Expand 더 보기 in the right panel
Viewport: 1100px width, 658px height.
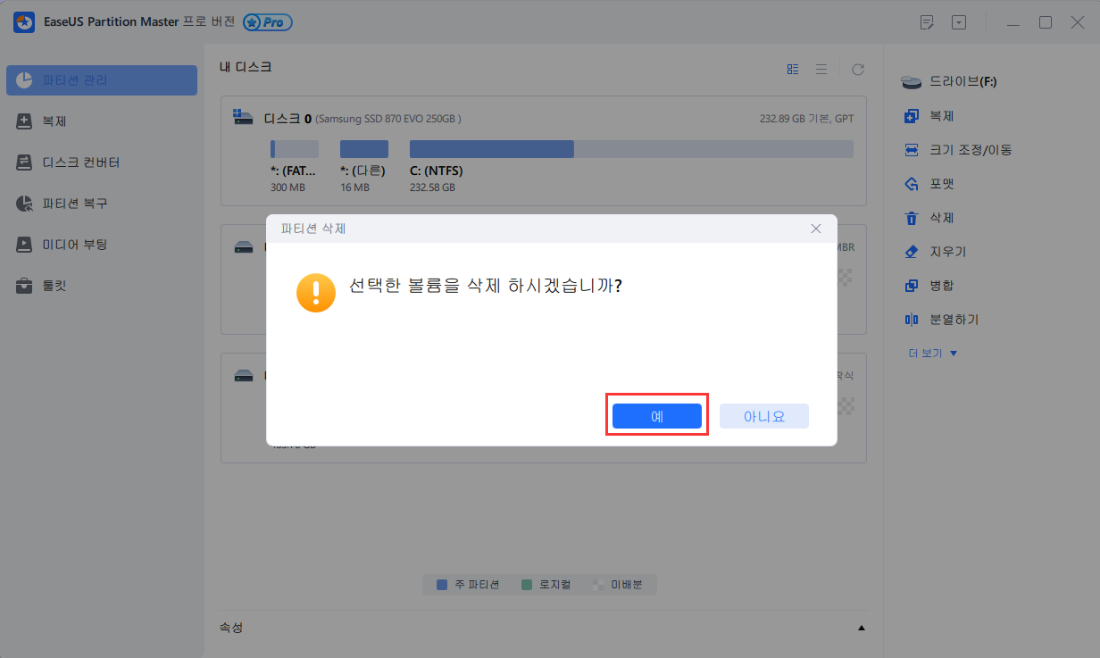pyautogui.click(x=932, y=354)
